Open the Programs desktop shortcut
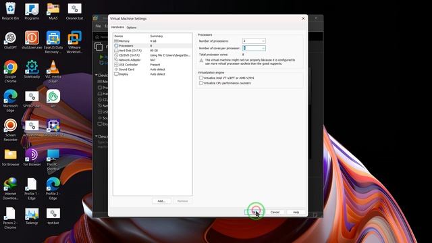Image resolution: width=432 pixels, height=243 pixels. tap(32, 11)
